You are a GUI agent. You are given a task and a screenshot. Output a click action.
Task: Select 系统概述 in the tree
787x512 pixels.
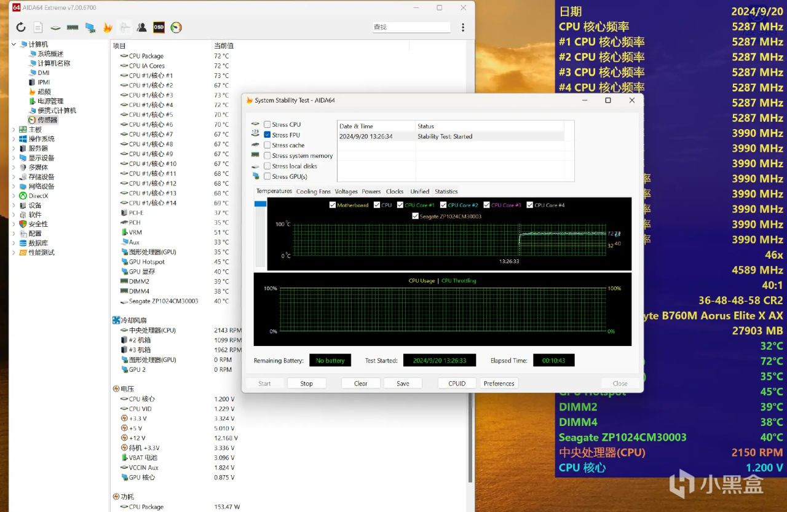(50, 53)
